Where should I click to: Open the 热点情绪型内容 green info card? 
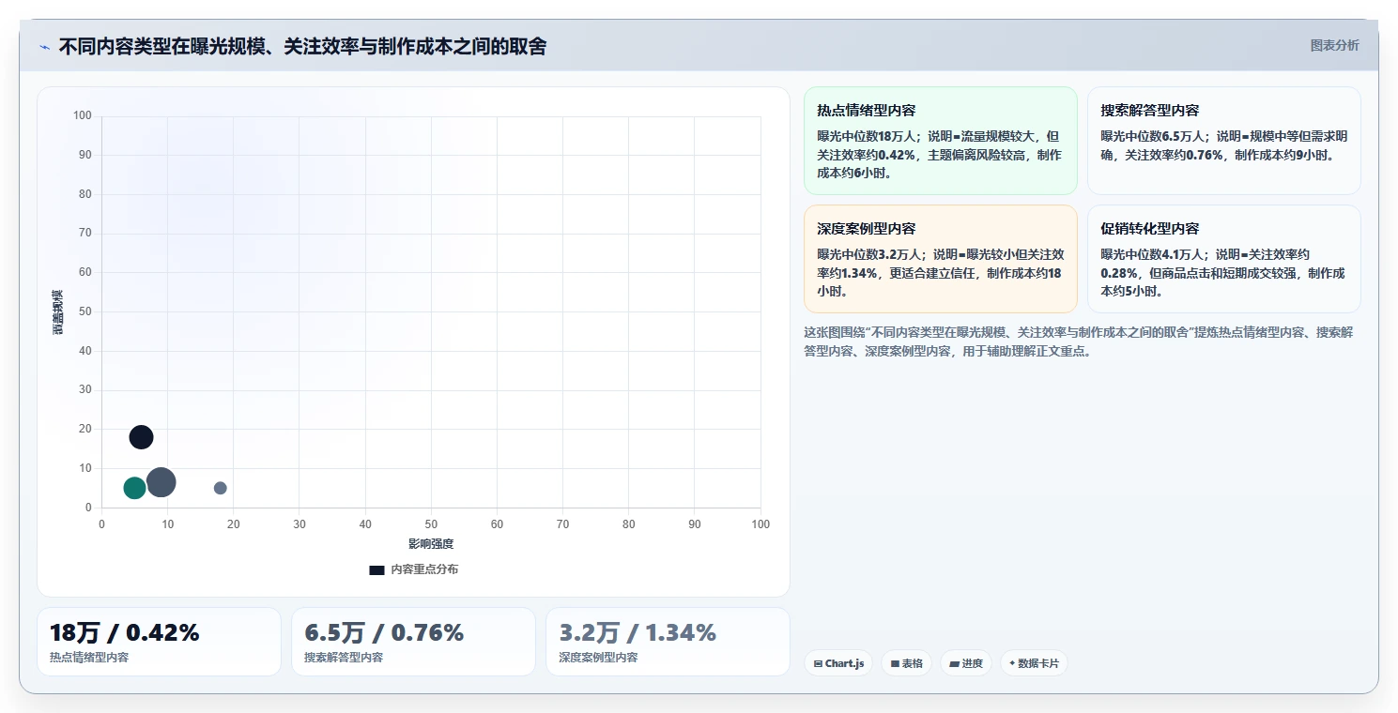coord(941,141)
